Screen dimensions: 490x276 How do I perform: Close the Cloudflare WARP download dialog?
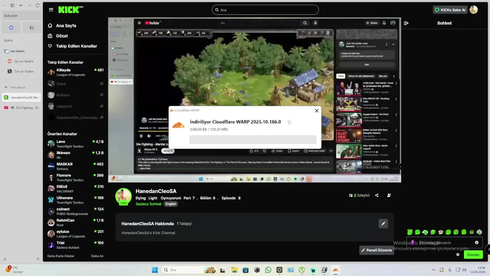click(317, 110)
